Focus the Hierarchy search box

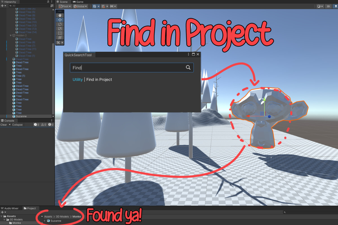point(29,6)
